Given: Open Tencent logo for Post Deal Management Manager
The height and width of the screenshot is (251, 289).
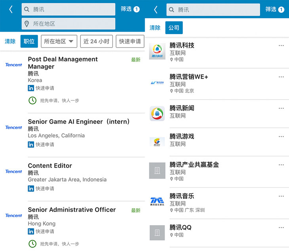Looking at the screenshot, I should click(x=13, y=65).
